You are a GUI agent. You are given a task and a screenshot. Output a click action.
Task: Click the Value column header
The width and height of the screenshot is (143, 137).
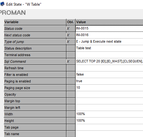coord(109,22)
